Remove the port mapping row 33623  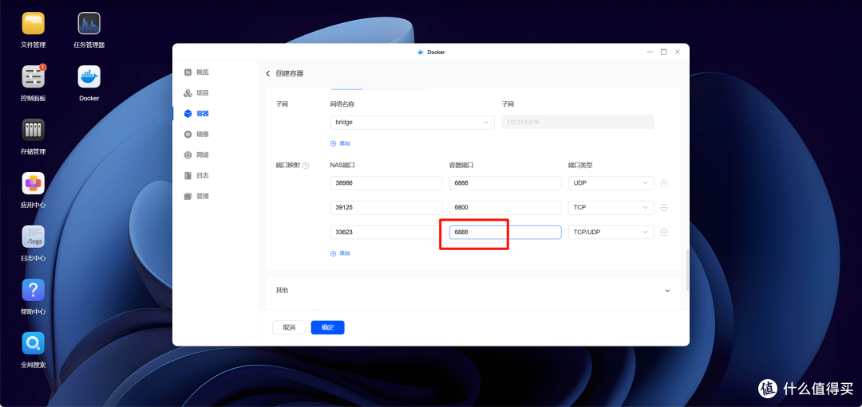point(663,232)
